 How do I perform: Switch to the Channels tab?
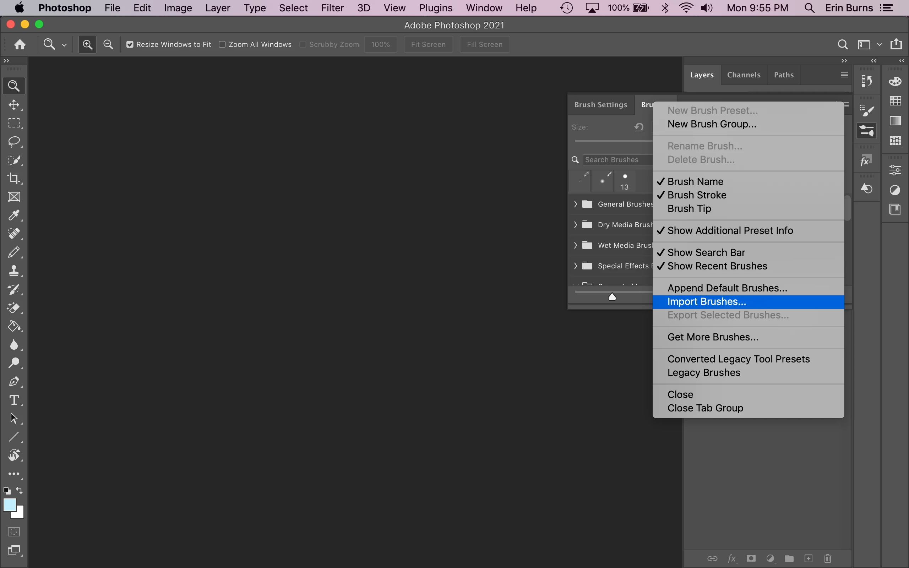[743, 75]
